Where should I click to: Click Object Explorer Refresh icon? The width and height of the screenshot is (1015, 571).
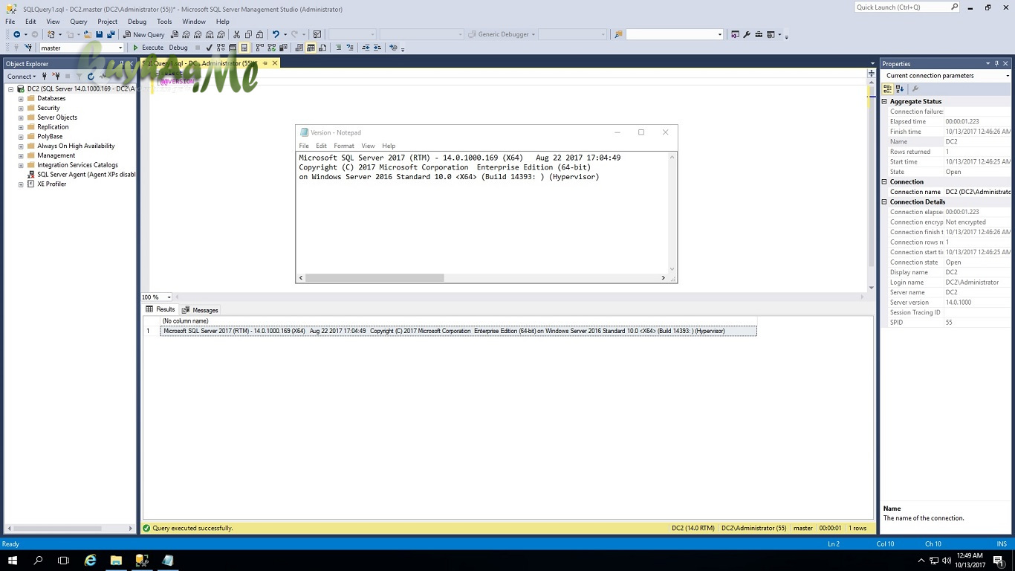91,76
